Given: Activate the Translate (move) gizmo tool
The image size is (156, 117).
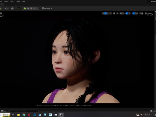Looking at the screenshot, I should coord(106,13).
